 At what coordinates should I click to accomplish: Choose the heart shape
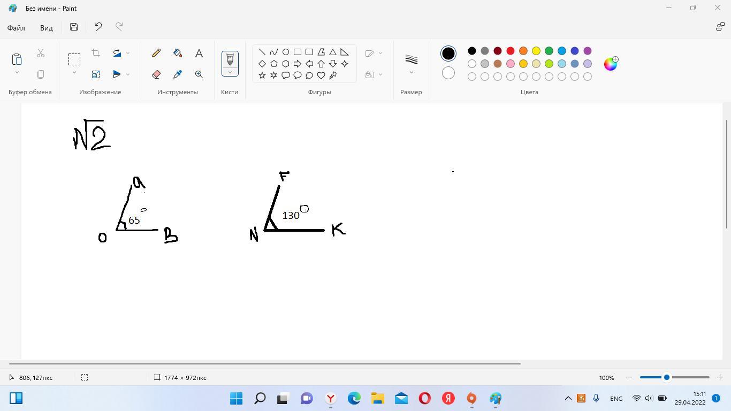[x=321, y=75]
